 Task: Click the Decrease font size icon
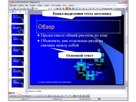[86, 8]
